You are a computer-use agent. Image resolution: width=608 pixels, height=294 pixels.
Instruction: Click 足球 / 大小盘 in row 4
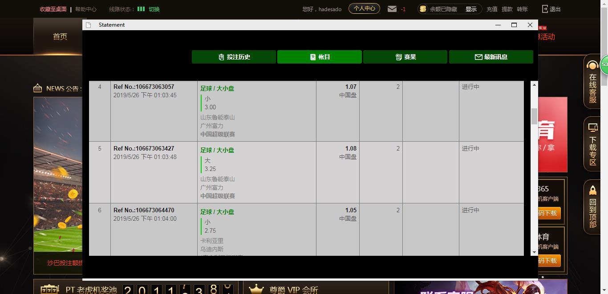(x=217, y=88)
